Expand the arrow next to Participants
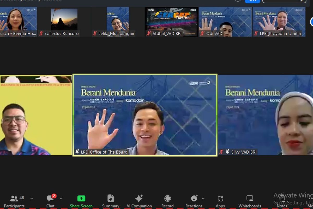This screenshot has width=313, height=209. pos(32,199)
